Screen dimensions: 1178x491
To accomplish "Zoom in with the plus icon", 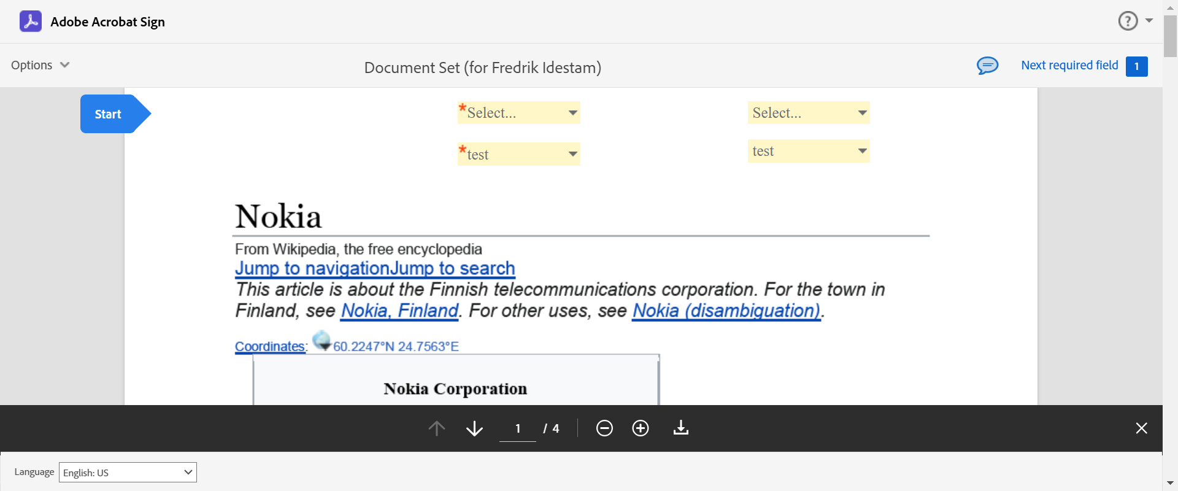I will pyautogui.click(x=641, y=428).
